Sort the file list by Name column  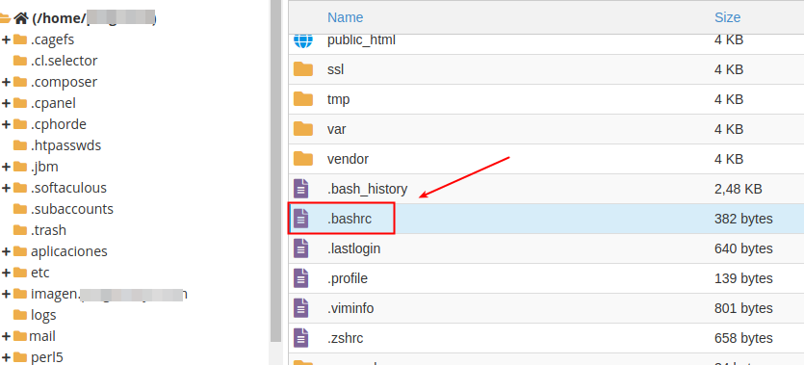(345, 17)
